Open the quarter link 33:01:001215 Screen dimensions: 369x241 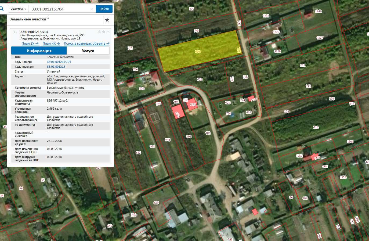(x=56, y=67)
